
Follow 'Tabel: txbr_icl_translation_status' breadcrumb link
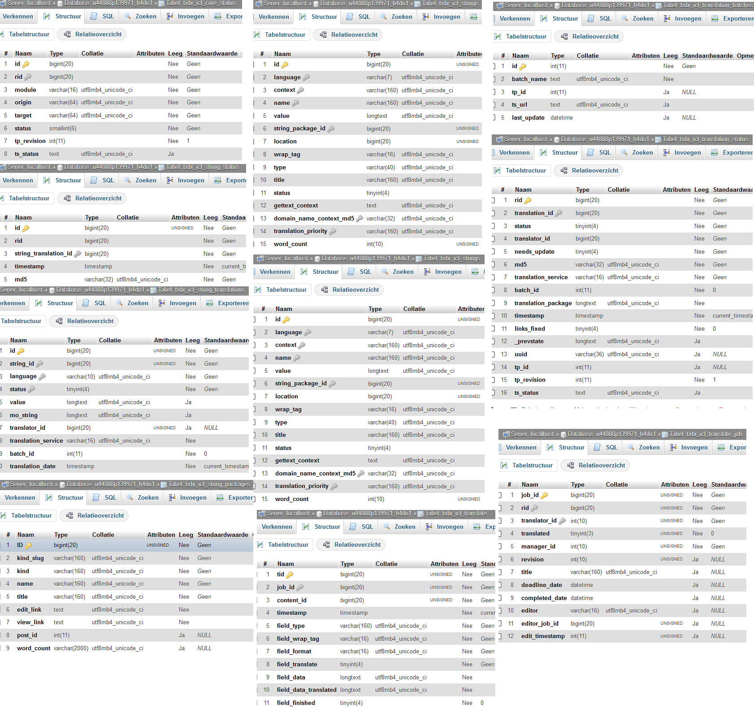[x=705, y=139]
